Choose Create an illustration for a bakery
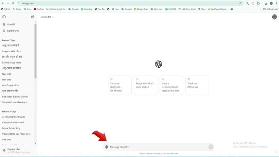Screen dimensions: 279x157 pyautogui.click(x=120, y=85)
